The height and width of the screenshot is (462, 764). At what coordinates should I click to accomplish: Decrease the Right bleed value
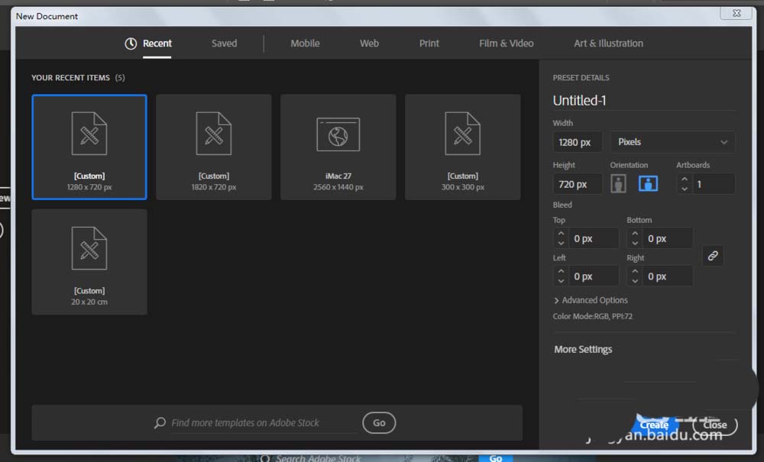pos(635,281)
